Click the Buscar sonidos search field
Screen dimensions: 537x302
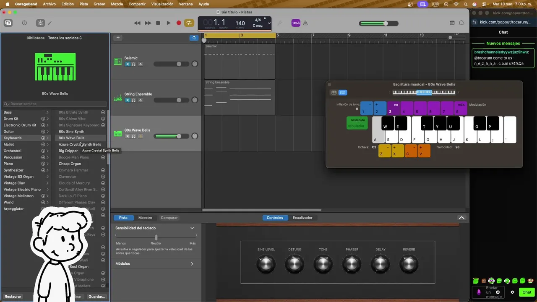[55, 104]
